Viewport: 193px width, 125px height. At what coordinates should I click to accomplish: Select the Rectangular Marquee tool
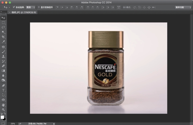click(3, 23)
